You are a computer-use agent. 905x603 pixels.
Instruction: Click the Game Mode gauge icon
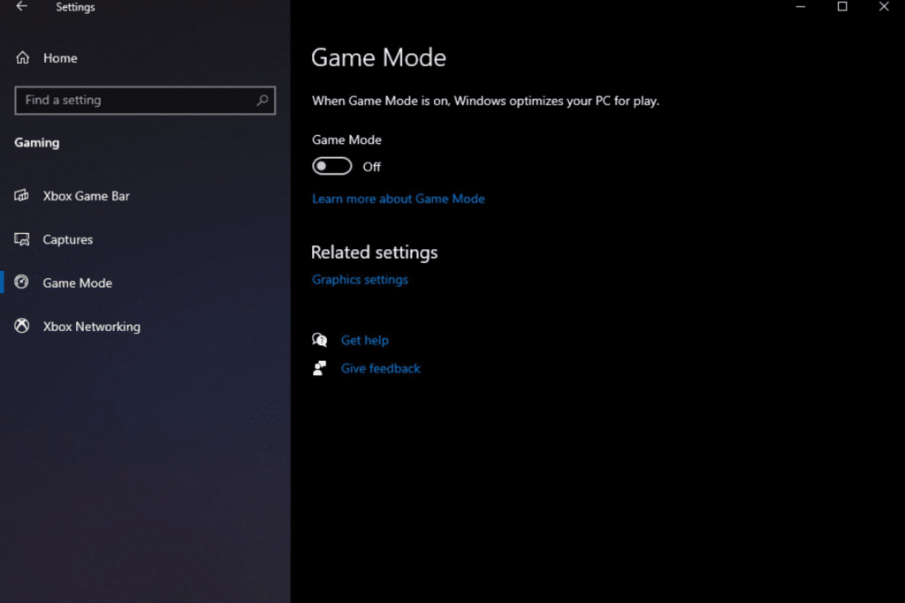pyautogui.click(x=22, y=282)
